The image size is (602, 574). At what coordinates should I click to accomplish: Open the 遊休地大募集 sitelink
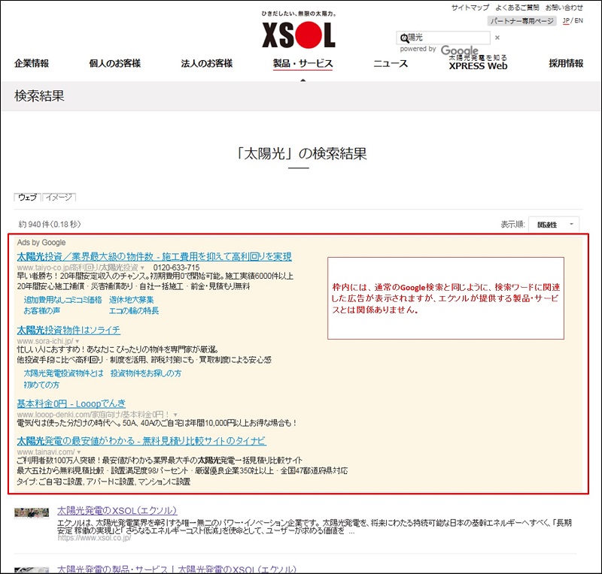tap(131, 300)
